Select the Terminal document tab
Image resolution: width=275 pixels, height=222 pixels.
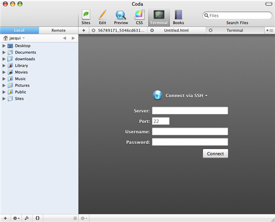point(235,31)
